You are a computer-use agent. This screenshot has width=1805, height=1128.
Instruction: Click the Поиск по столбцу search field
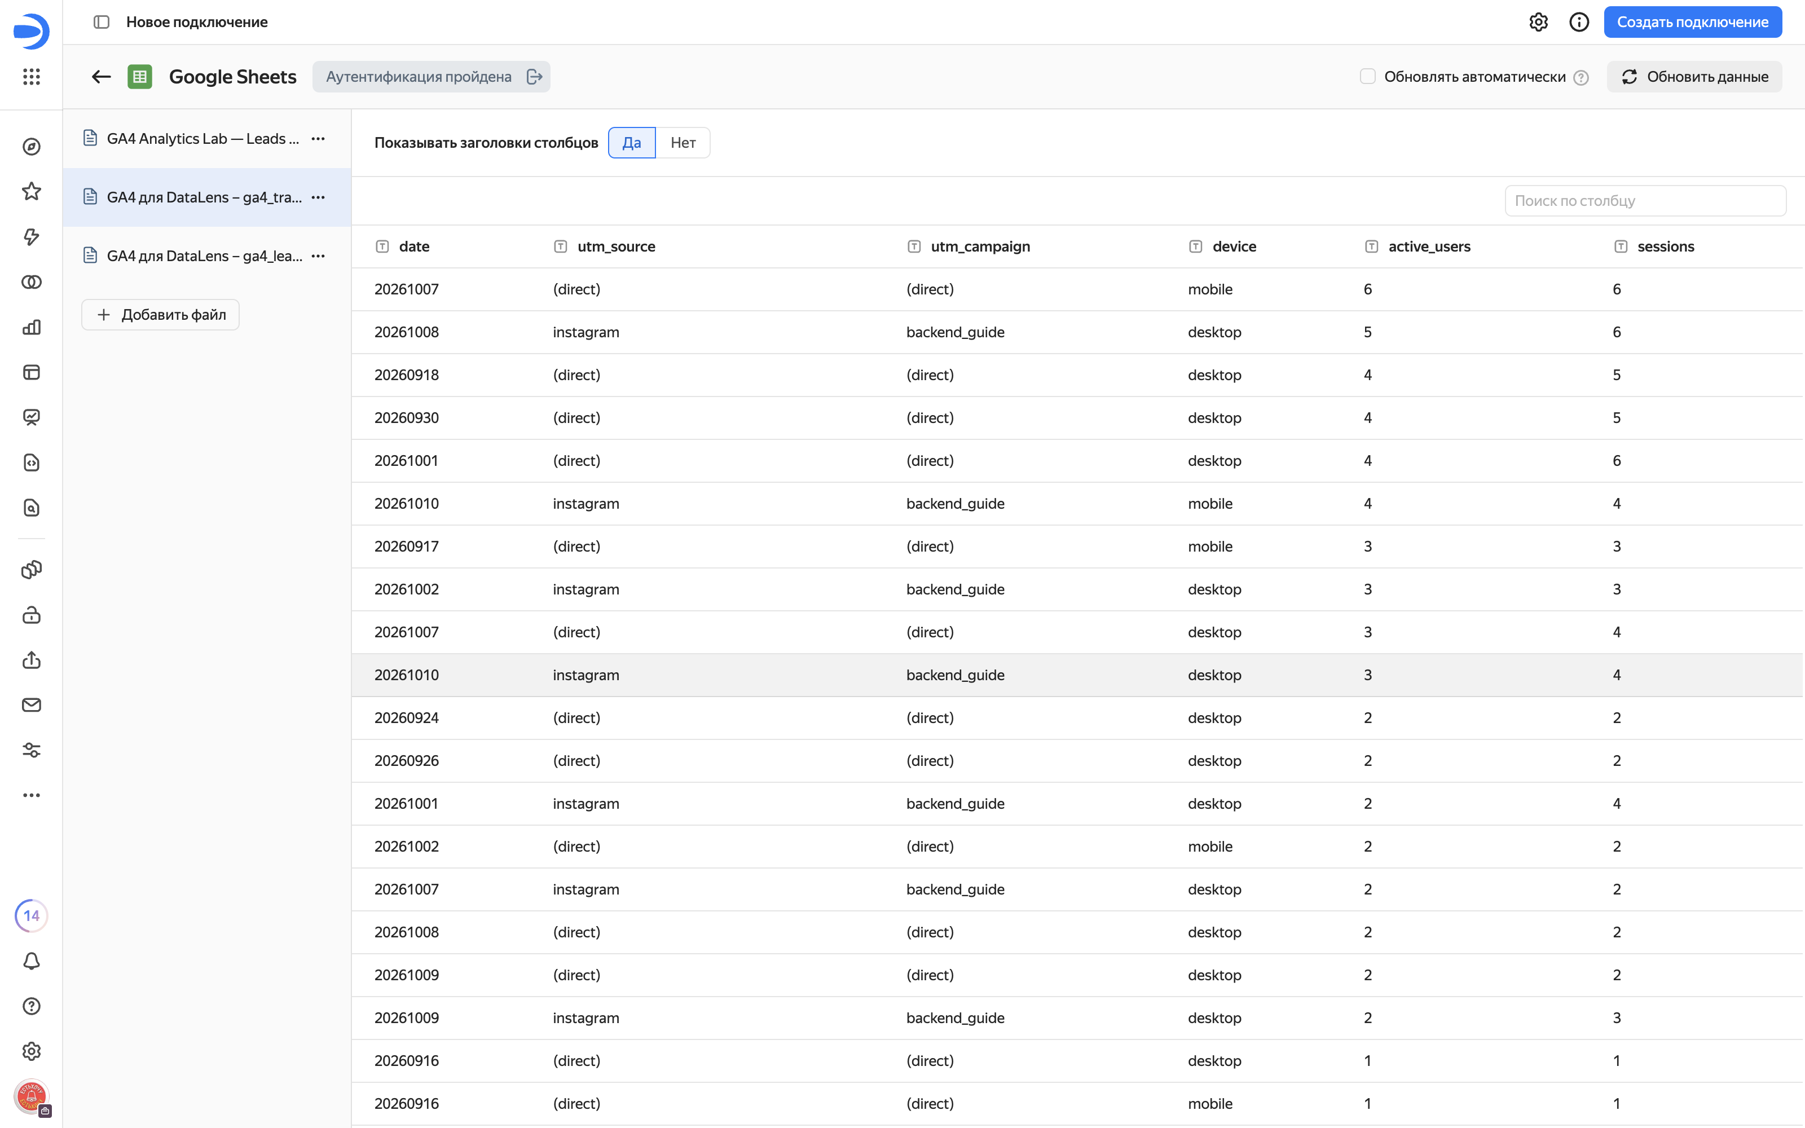(1645, 201)
